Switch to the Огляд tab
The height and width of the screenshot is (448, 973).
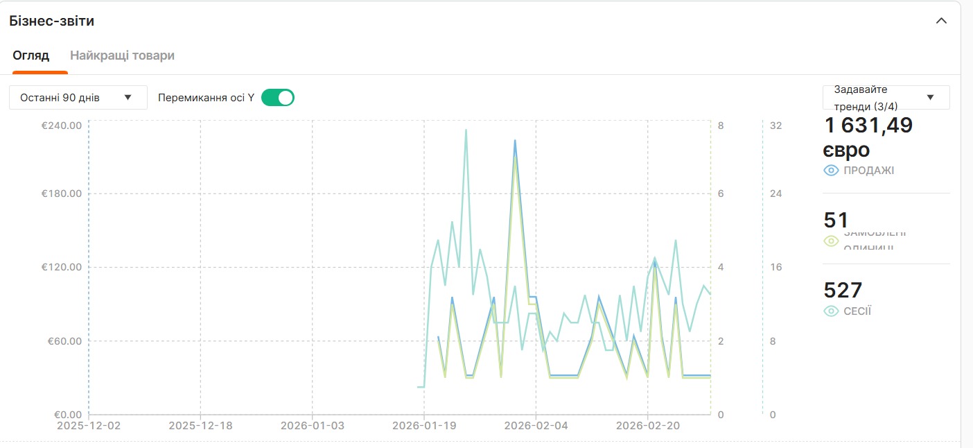(x=31, y=55)
